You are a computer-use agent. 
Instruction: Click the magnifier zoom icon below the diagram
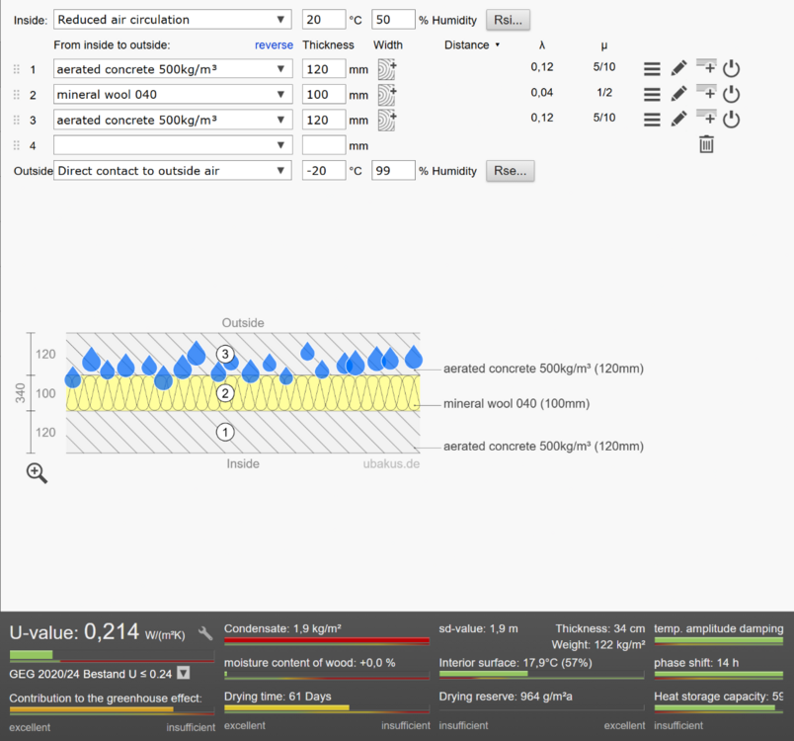[37, 473]
